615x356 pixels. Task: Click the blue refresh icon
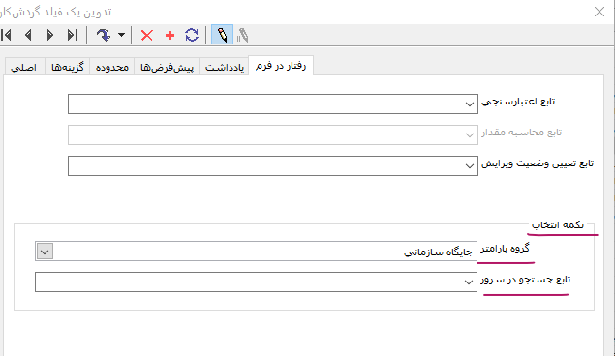(x=192, y=35)
